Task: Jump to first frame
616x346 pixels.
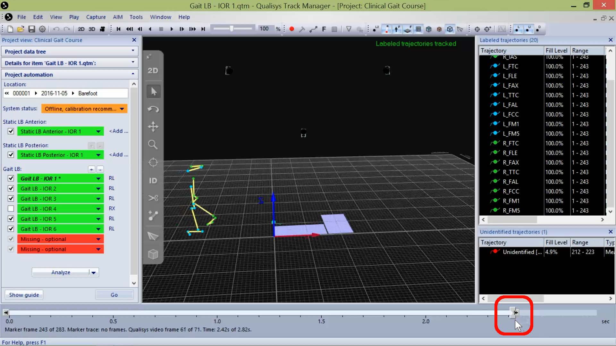Action: coord(118,29)
